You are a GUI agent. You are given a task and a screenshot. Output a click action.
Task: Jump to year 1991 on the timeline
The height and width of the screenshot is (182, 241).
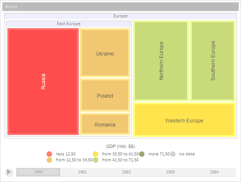[82, 172]
